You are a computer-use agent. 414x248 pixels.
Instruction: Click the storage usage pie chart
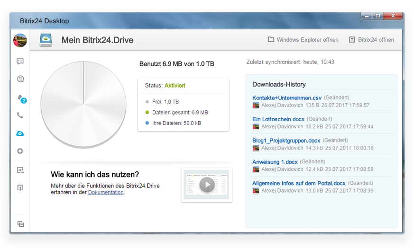pyautogui.click(x=83, y=104)
